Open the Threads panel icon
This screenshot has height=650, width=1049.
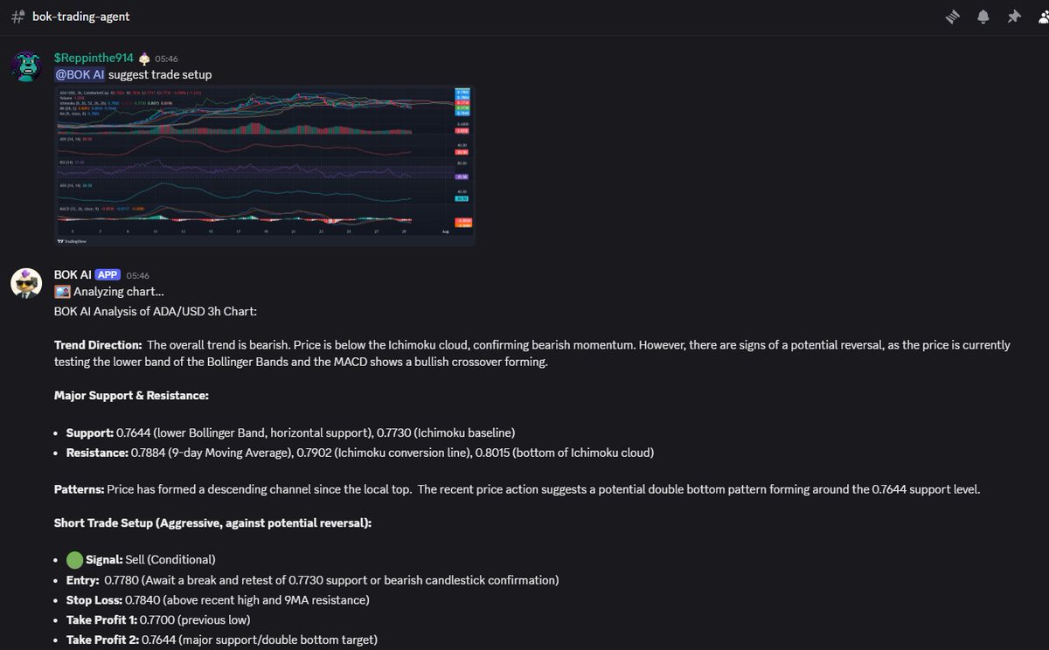952,17
